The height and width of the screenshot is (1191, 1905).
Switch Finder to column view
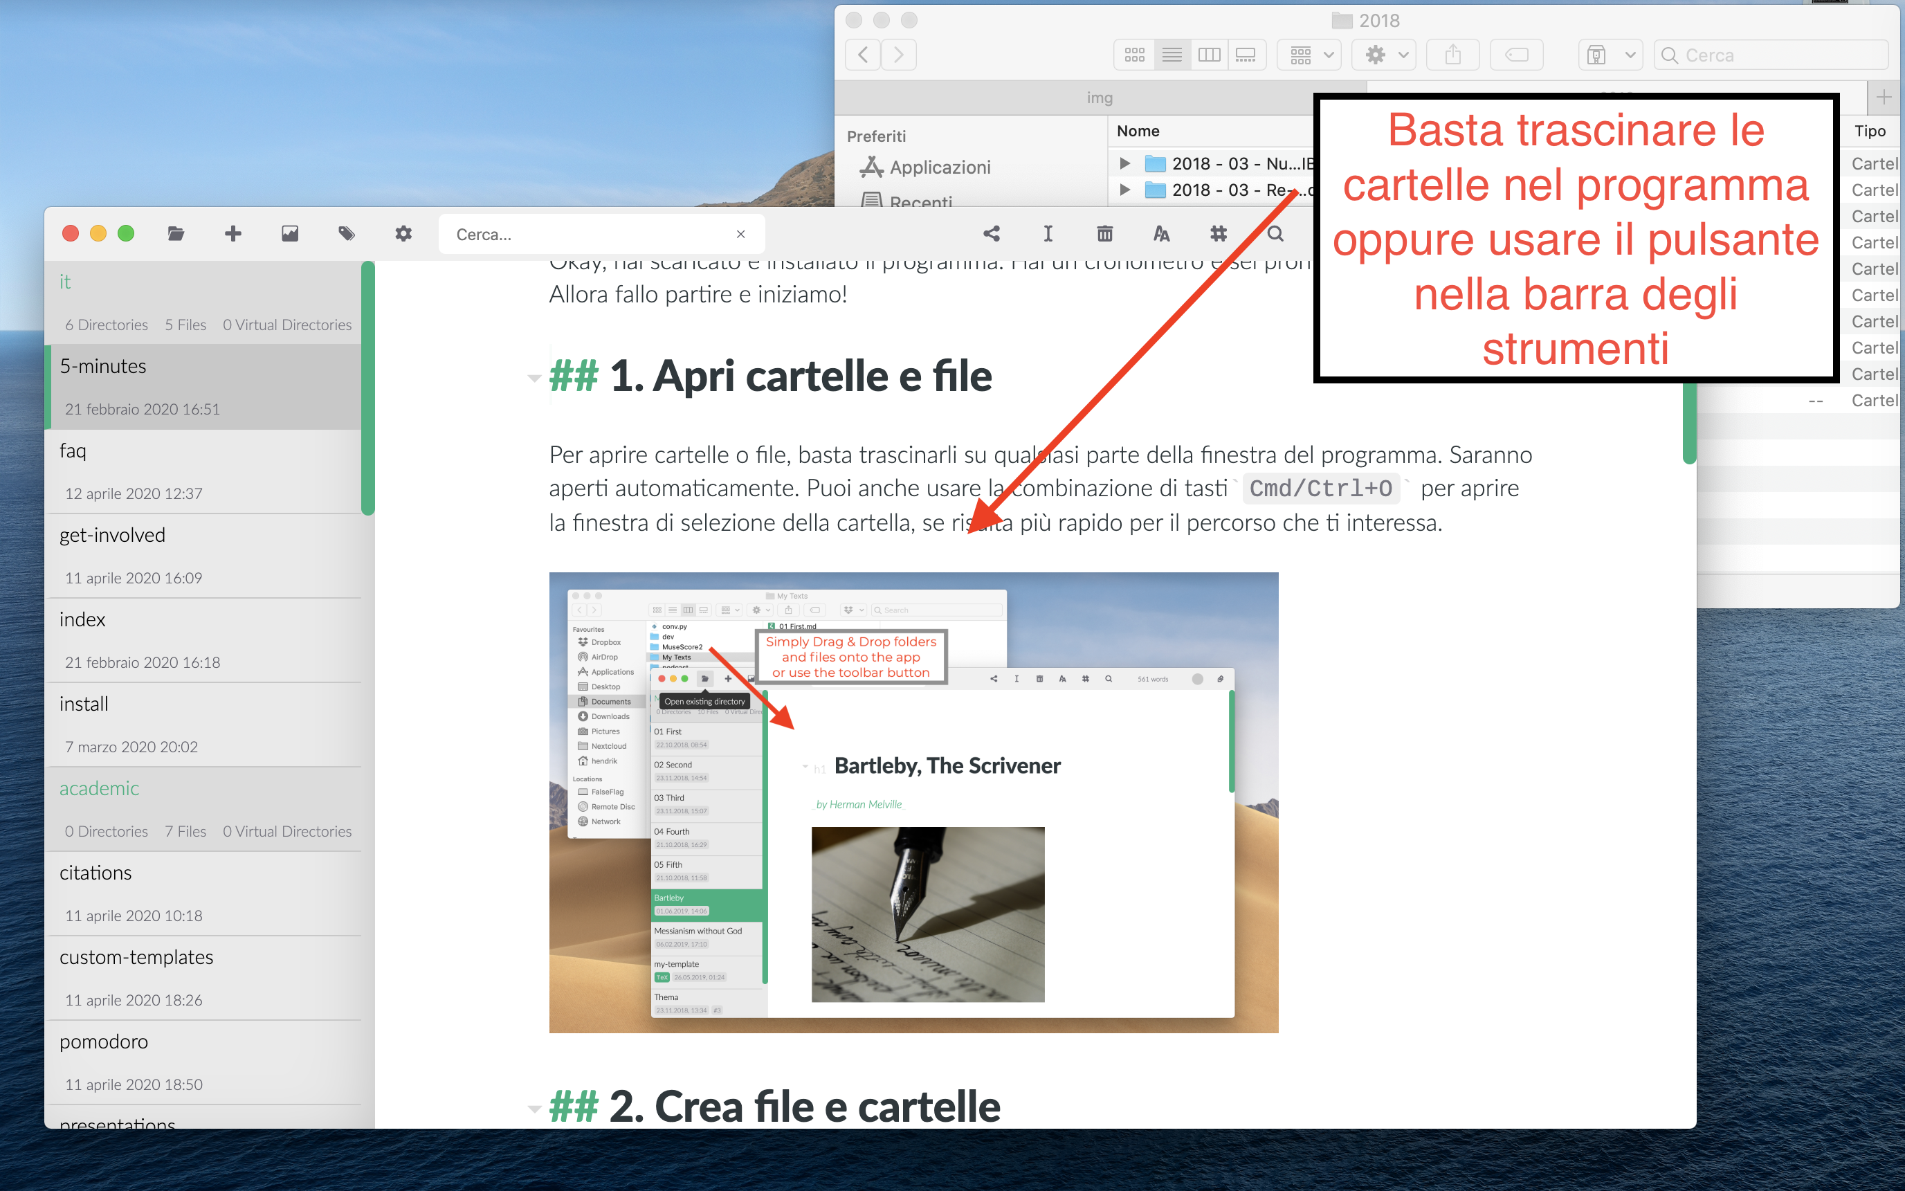1209,55
